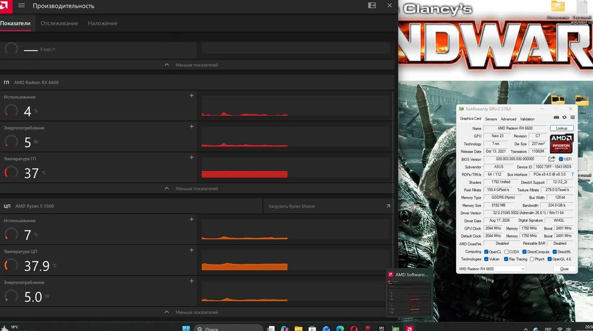
Task: Click plus icon beside Температура ГП
Action: pos(192,157)
